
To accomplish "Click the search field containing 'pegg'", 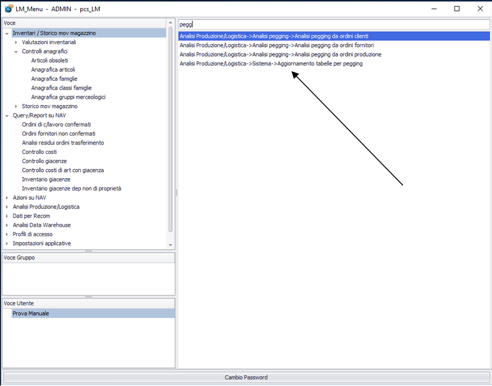I will coord(333,24).
